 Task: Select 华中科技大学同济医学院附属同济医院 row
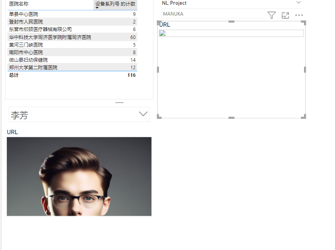72,37
